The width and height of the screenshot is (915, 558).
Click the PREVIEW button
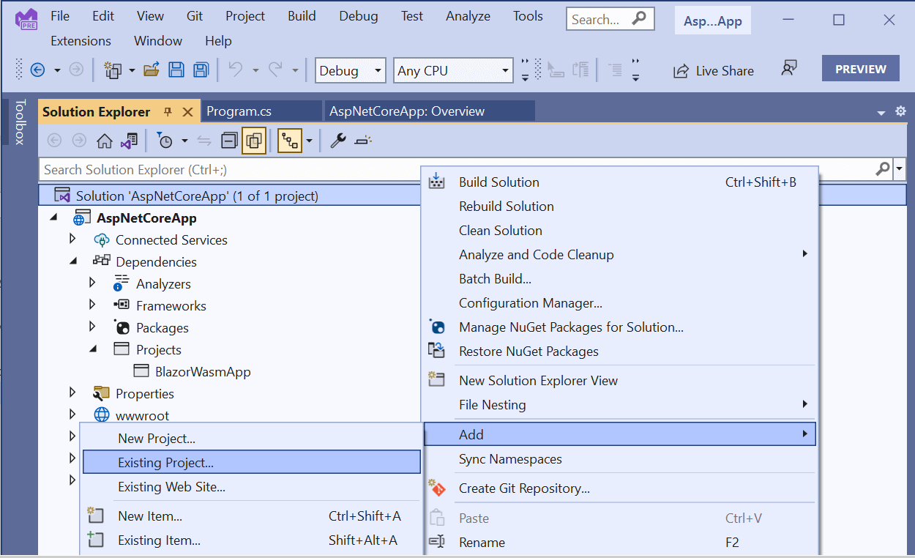point(860,69)
